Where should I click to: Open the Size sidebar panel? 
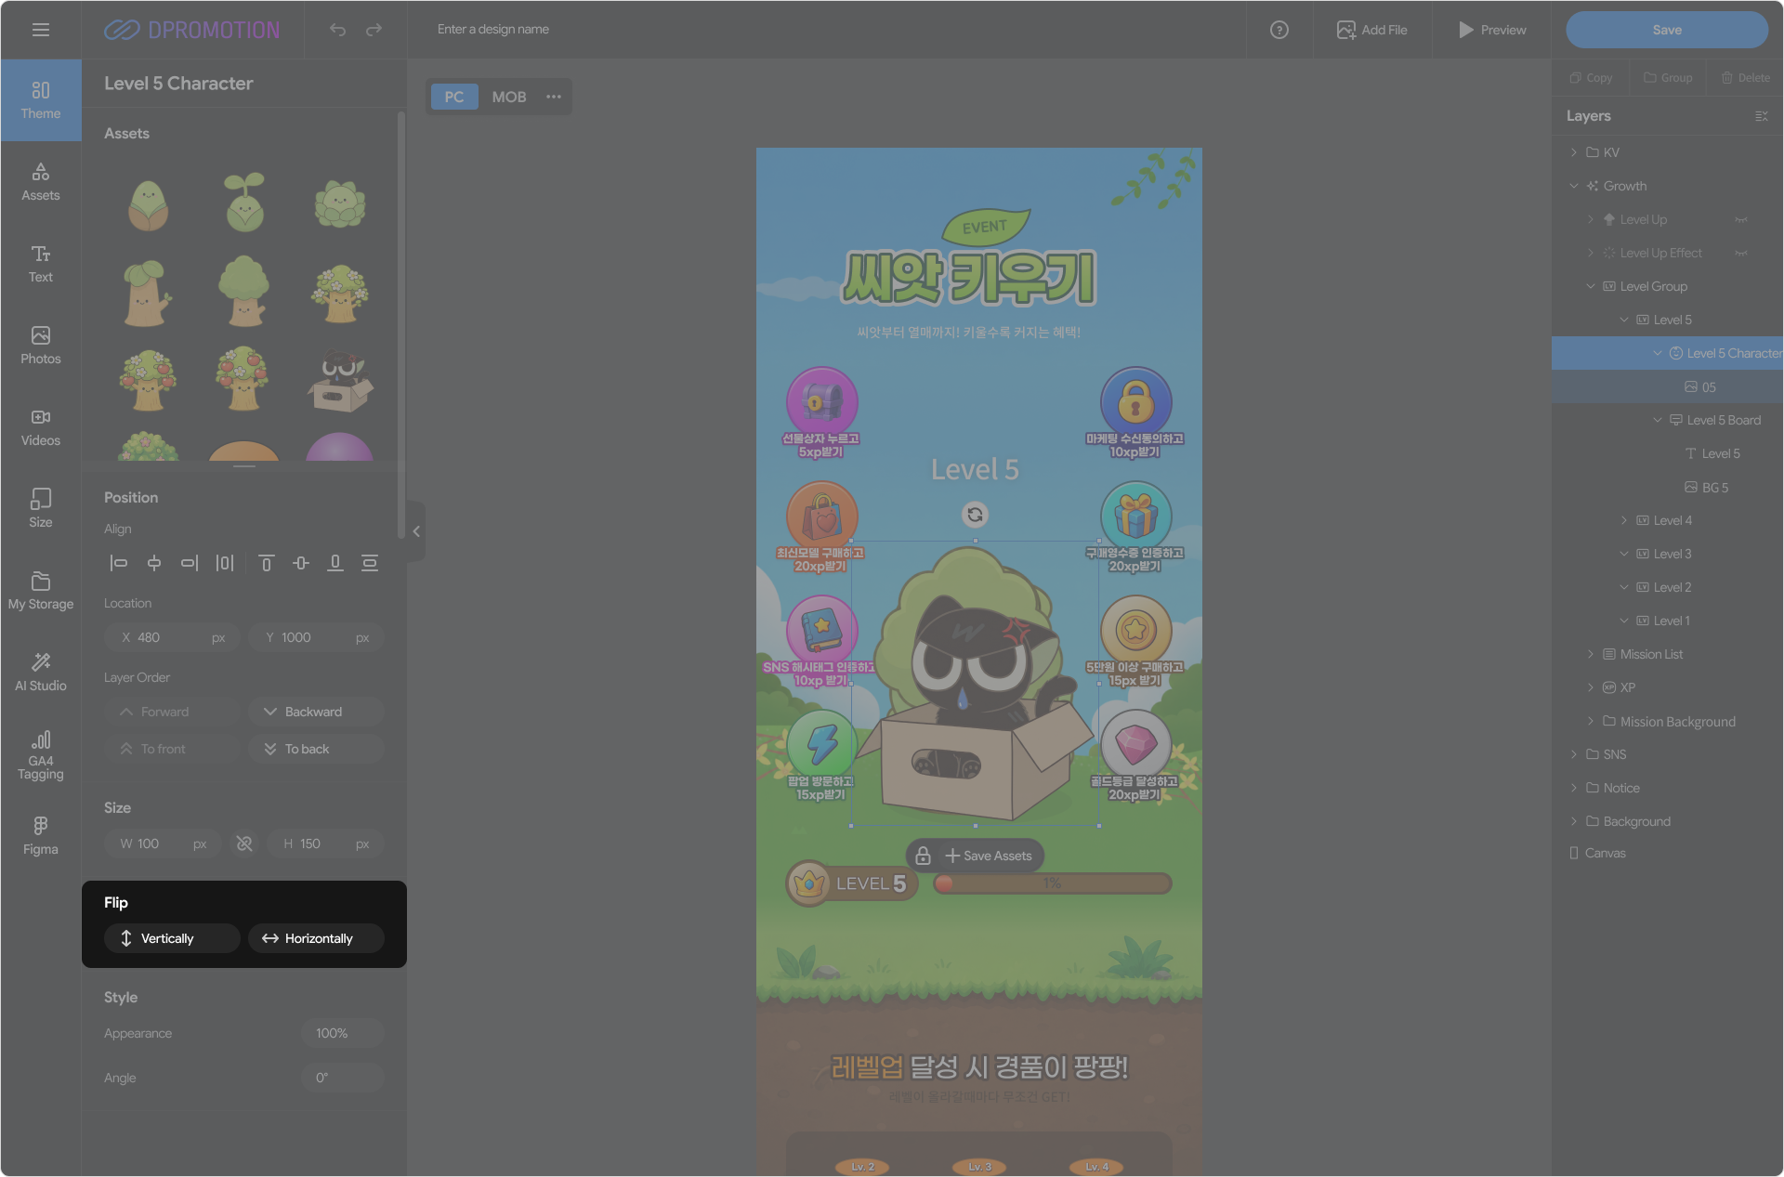[x=41, y=509]
